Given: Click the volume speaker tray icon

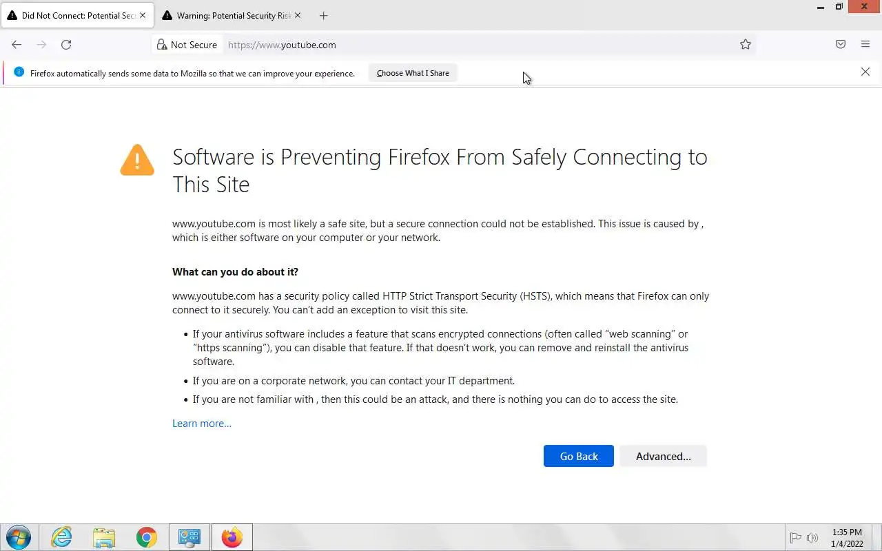Looking at the screenshot, I should [812, 538].
